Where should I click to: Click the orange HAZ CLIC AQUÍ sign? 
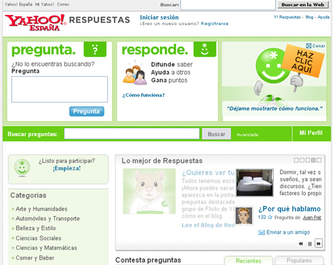(303, 60)
